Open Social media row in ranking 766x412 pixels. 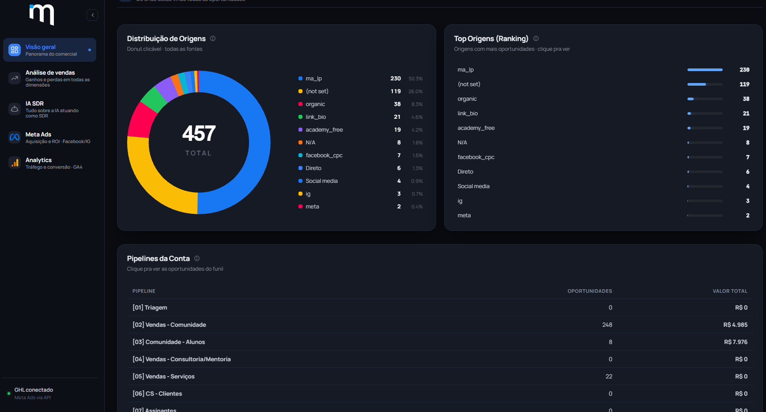point(603,186)
